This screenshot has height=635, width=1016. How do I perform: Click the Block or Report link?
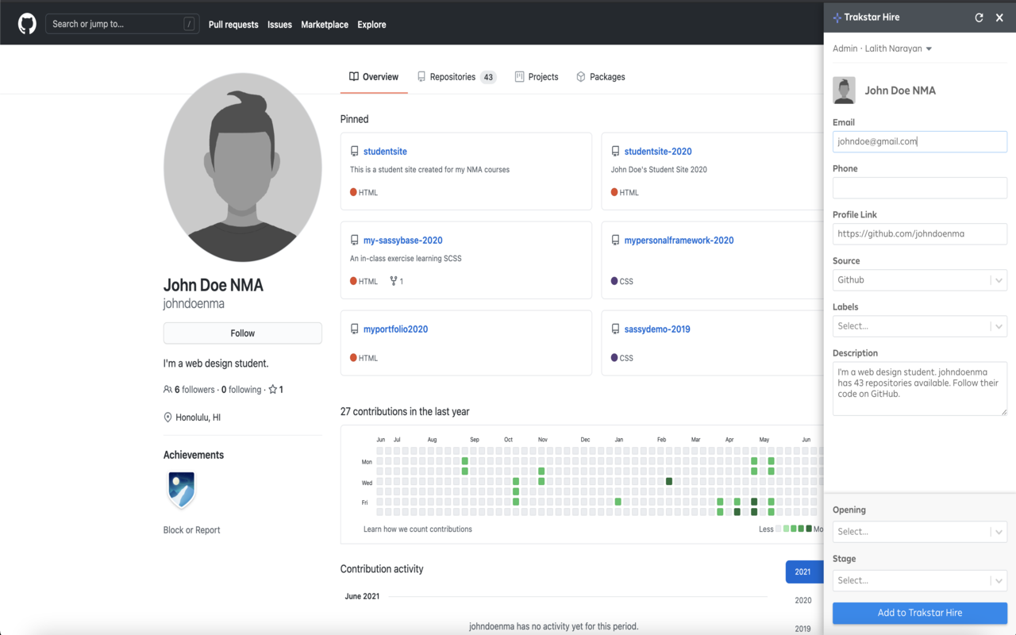click(x=192, y=530)
